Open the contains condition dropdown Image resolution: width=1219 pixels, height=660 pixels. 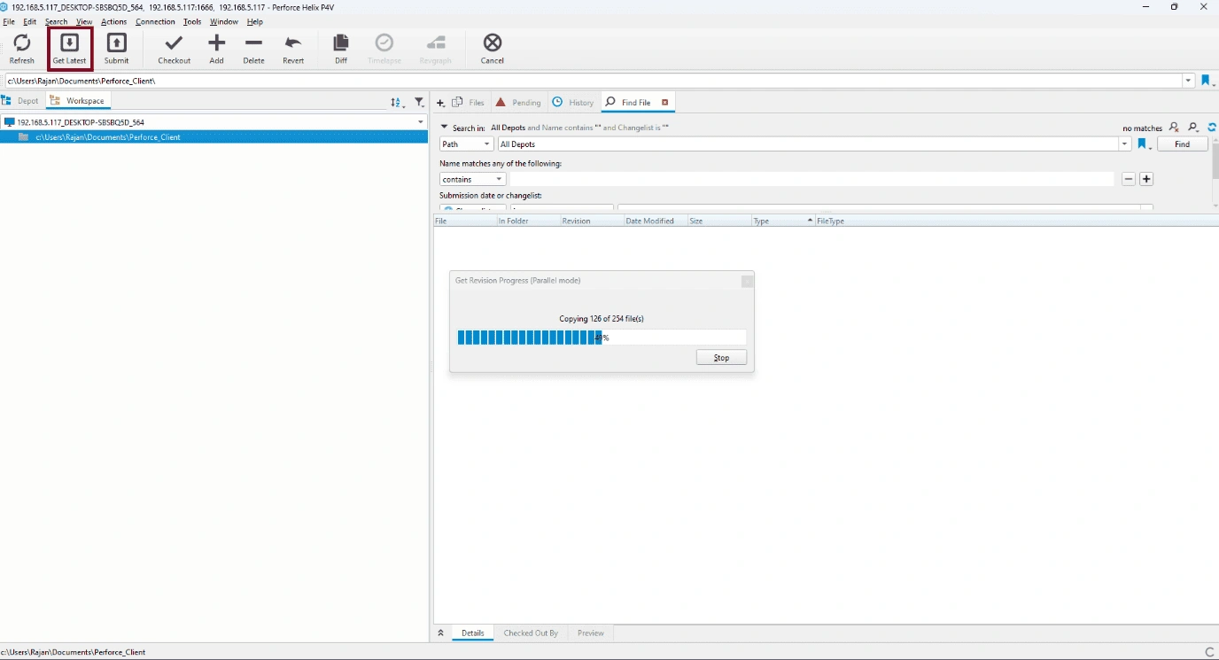pyautogui.click(x=473, y=179)
